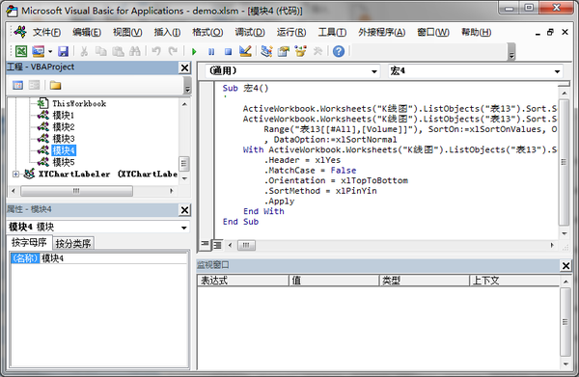Click the 表达式 column header in watch window

pyautogui.click(x=242, y=281)
